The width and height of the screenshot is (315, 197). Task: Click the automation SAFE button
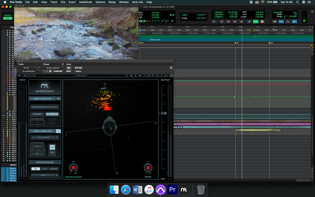coord(68,71)
